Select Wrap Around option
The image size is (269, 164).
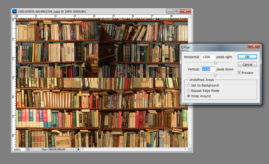pyautogui.click(x=188, y=96)
